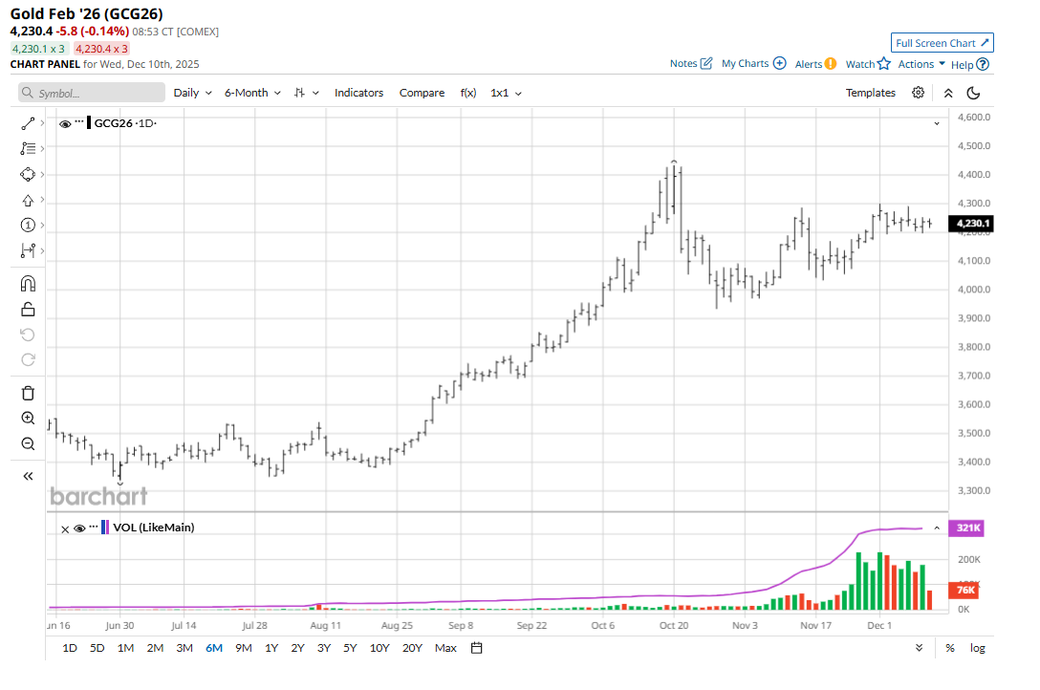This screenshot has width=1040, height=690.
Task: Open chart settings gear
Action: pos(918,93)
